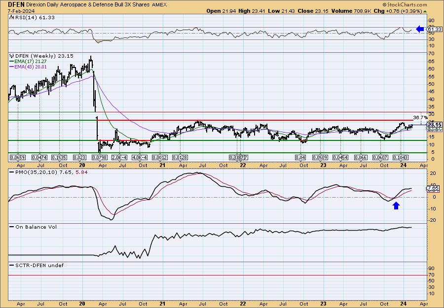Click the 23.15 price tag on price axis
Viewport: 444px width, 308px height.
[435, 125]
